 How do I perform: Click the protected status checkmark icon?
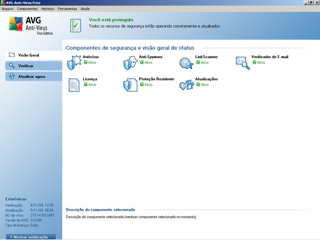(x=76, y=26)
